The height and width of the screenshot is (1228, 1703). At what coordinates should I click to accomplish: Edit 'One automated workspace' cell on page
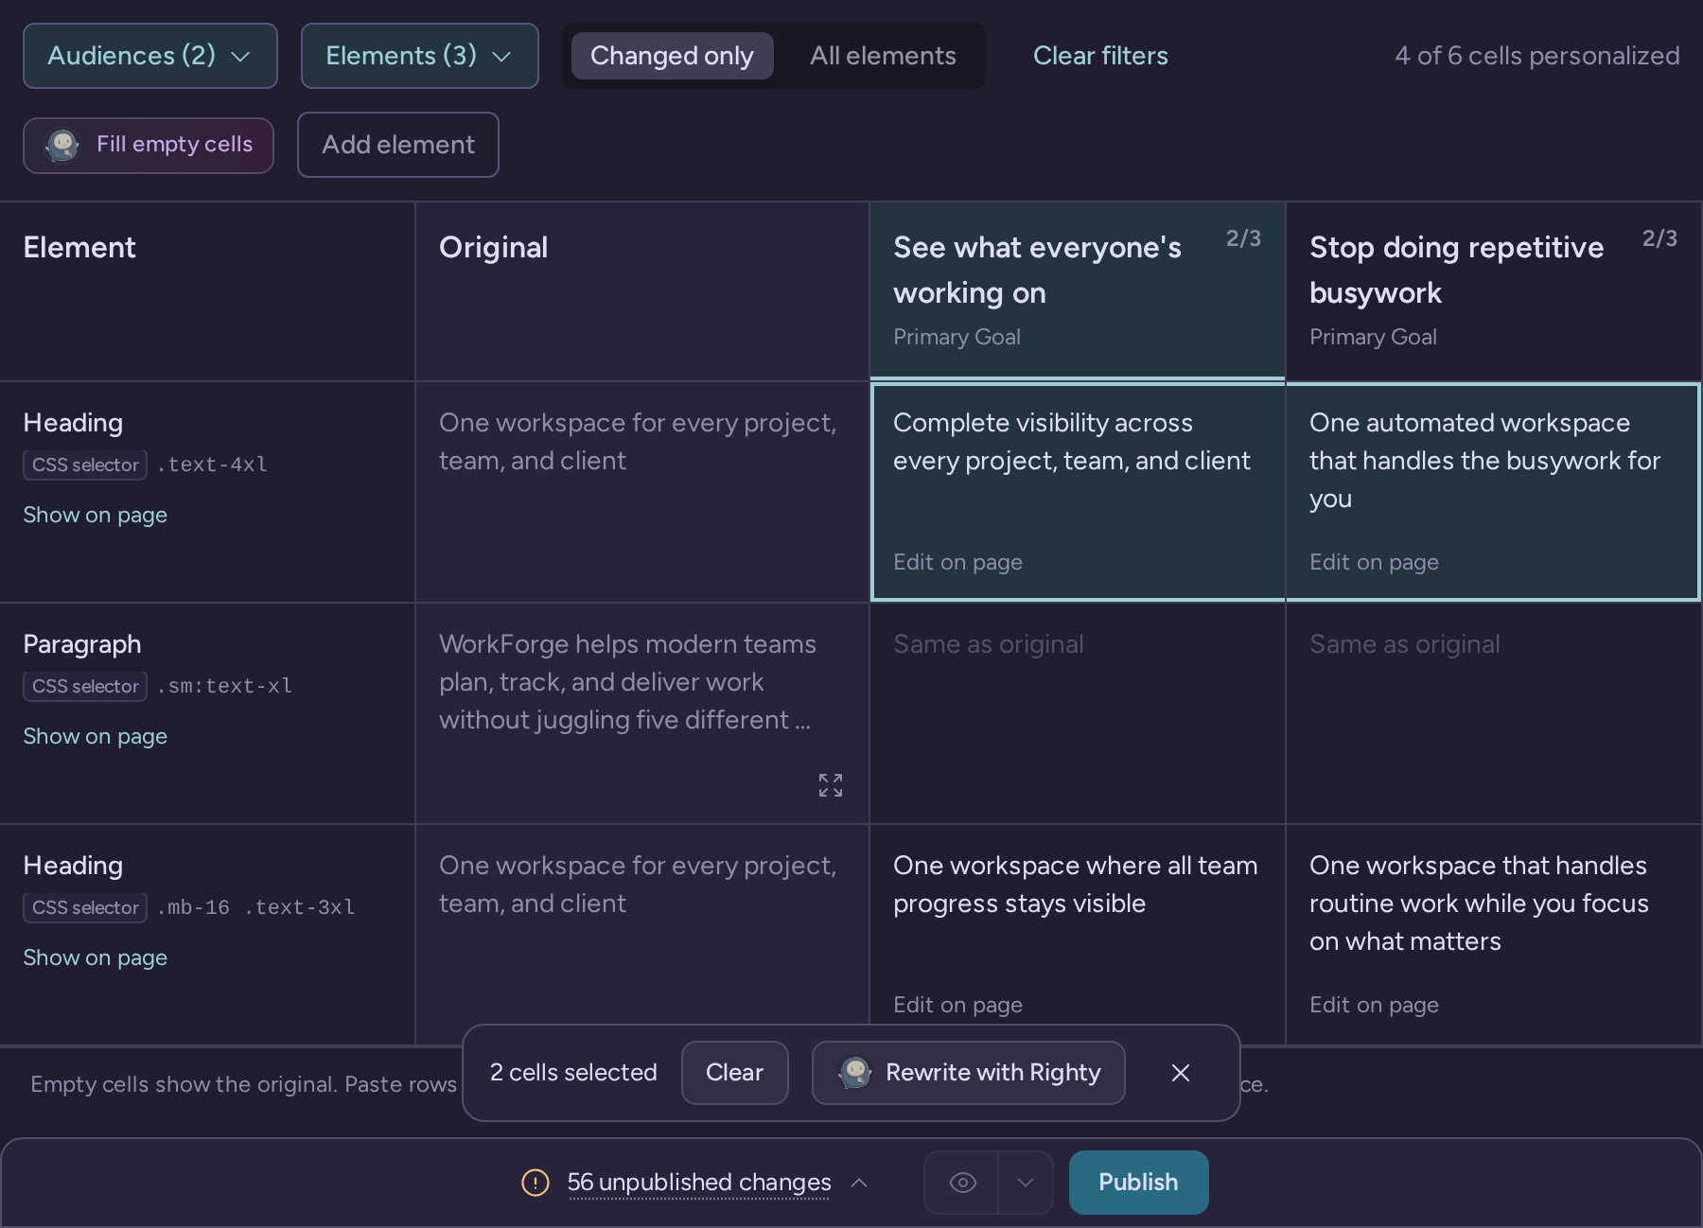(x=1374, y=562)
